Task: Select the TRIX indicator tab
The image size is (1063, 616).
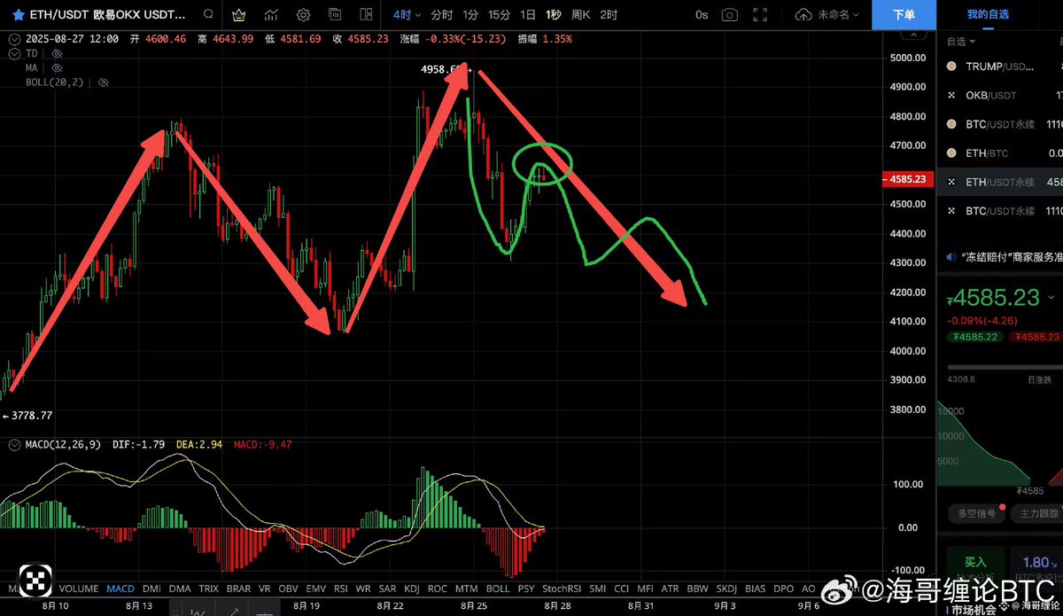Action: point(208,589)
